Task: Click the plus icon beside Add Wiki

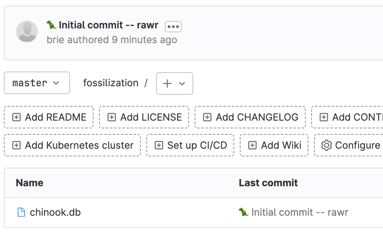Action: click(x=252, y=145)
